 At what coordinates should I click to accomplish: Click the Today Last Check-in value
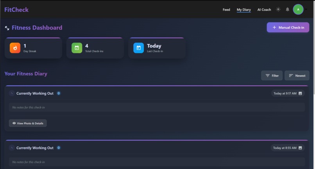154,46
